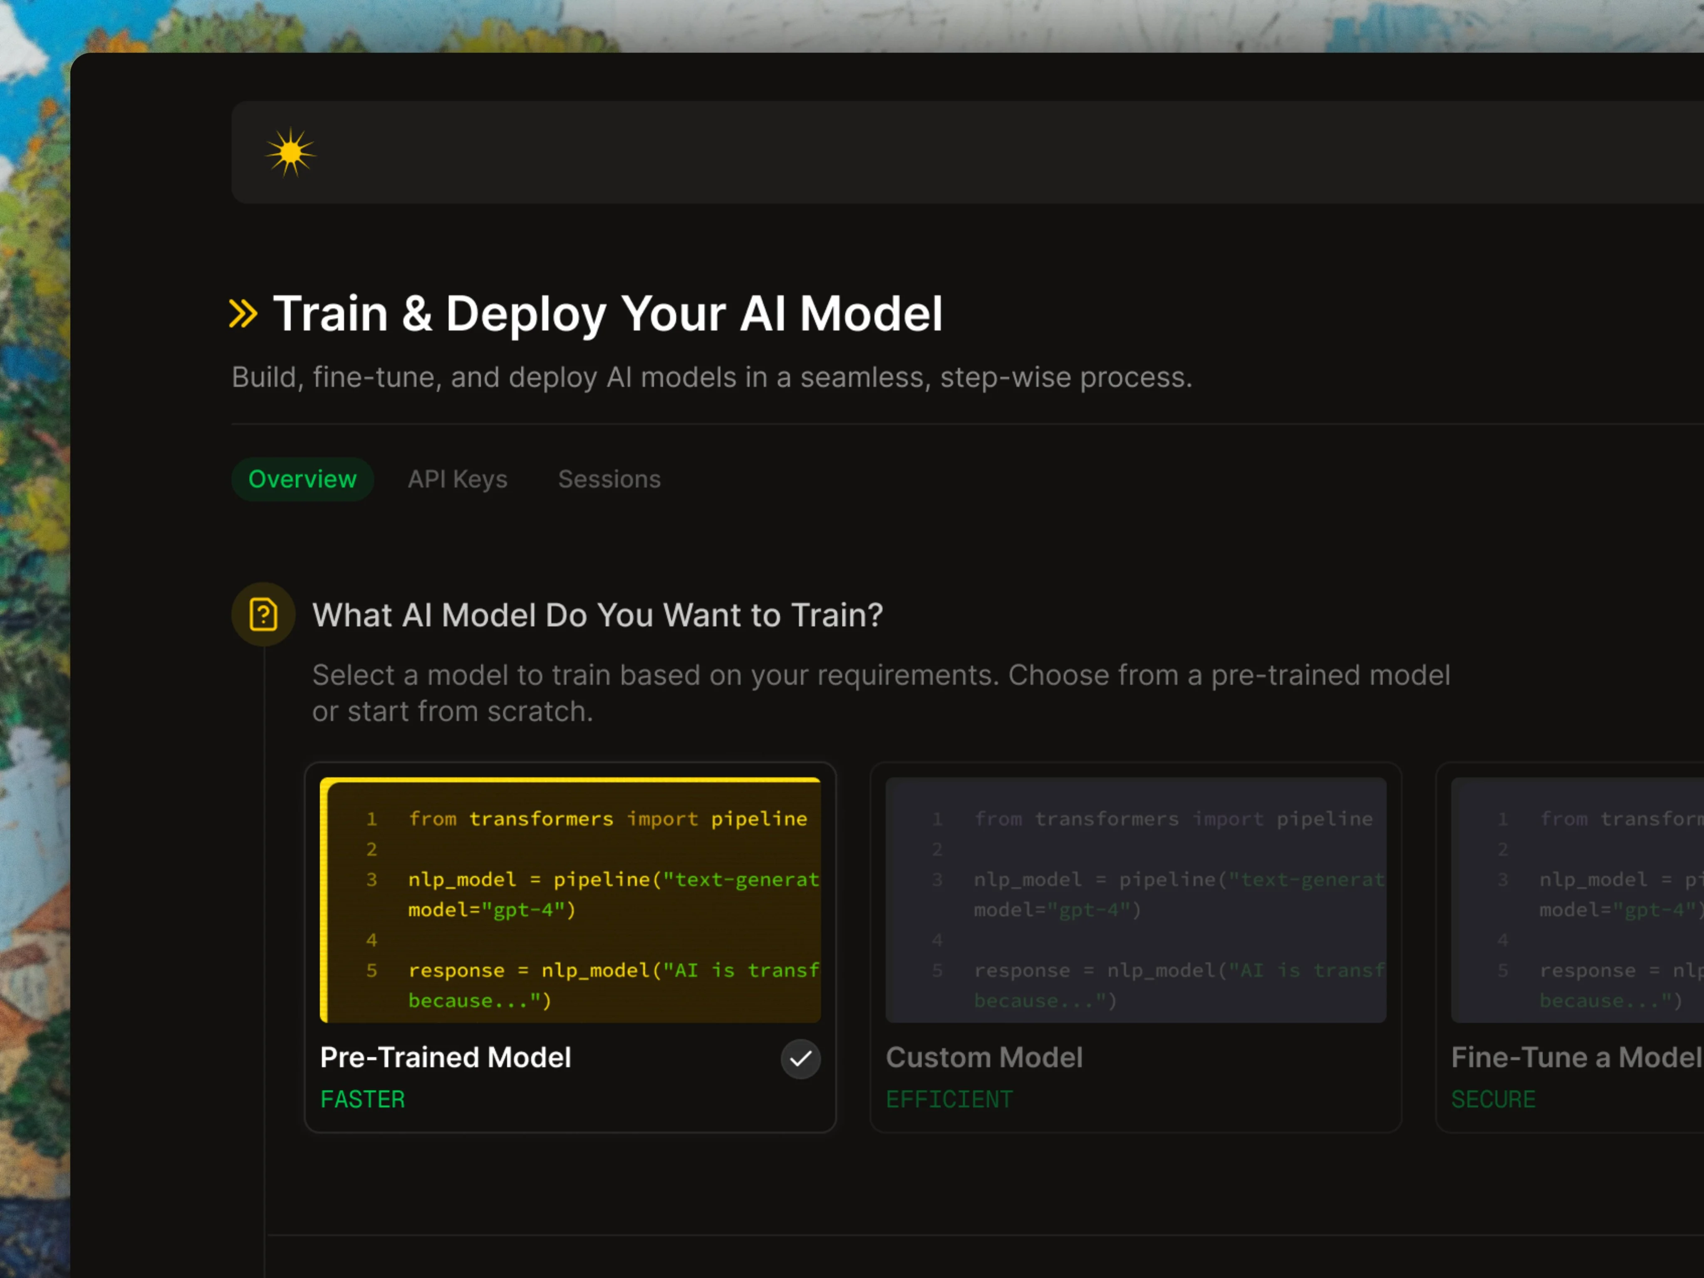Click the question document step icon

pos(263,614)
